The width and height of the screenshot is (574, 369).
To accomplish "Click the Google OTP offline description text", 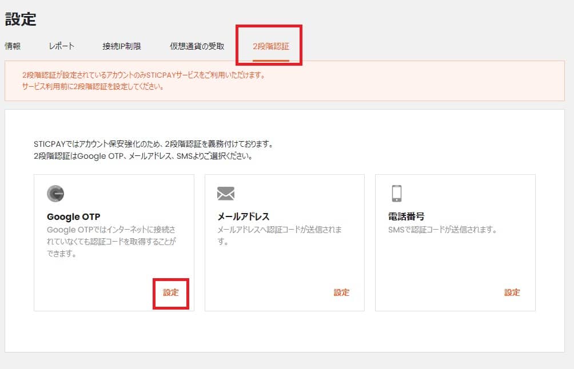I will [111, 242].
